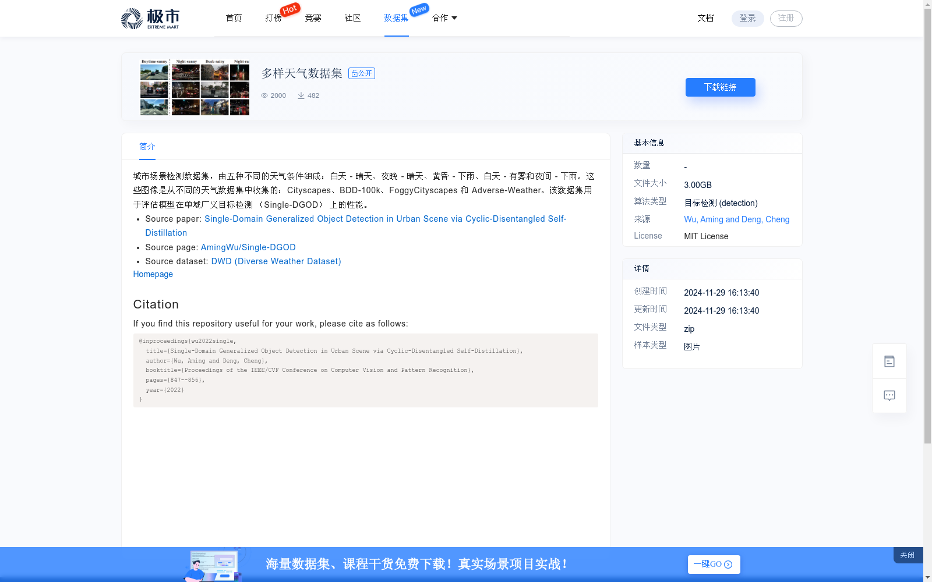Click the views eye icon near 2000
Screen dimensions: 932x582
click(264, 95)
